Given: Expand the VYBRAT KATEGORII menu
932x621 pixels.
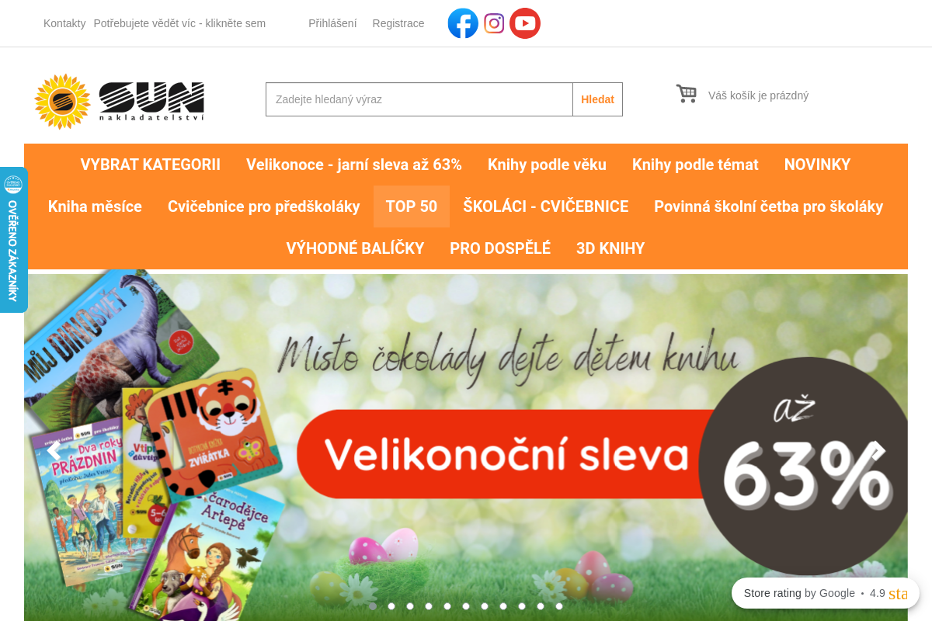Looking at the screenshot, I should pyautogui.click(x=151, y=165).
